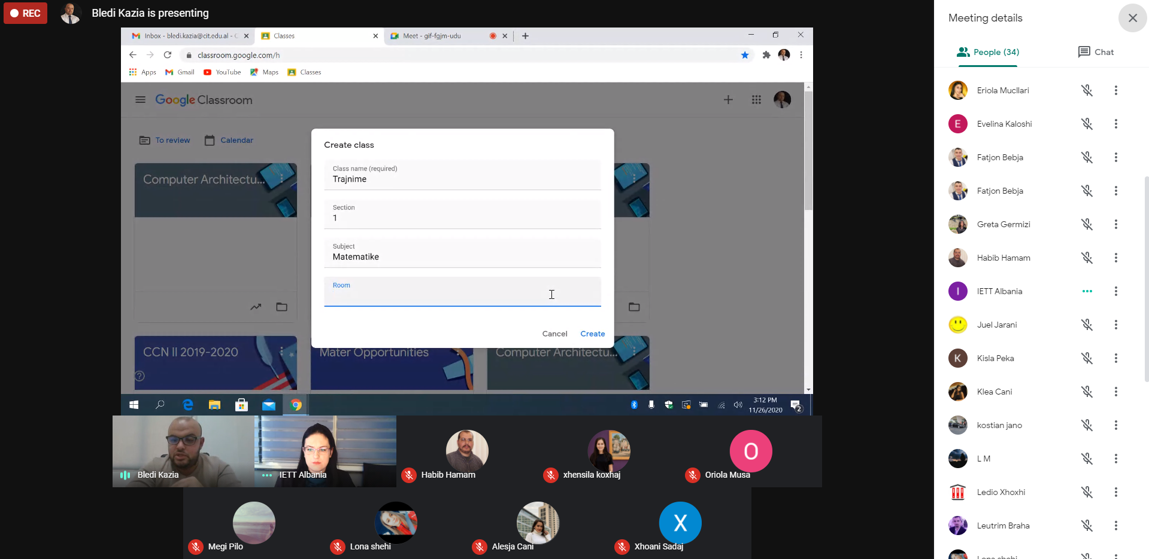Image resolution: width=1149 pixels, height=559 pixels.
Task: Mute Eriola Mucllari's microphone
Action: (1087, 90)
